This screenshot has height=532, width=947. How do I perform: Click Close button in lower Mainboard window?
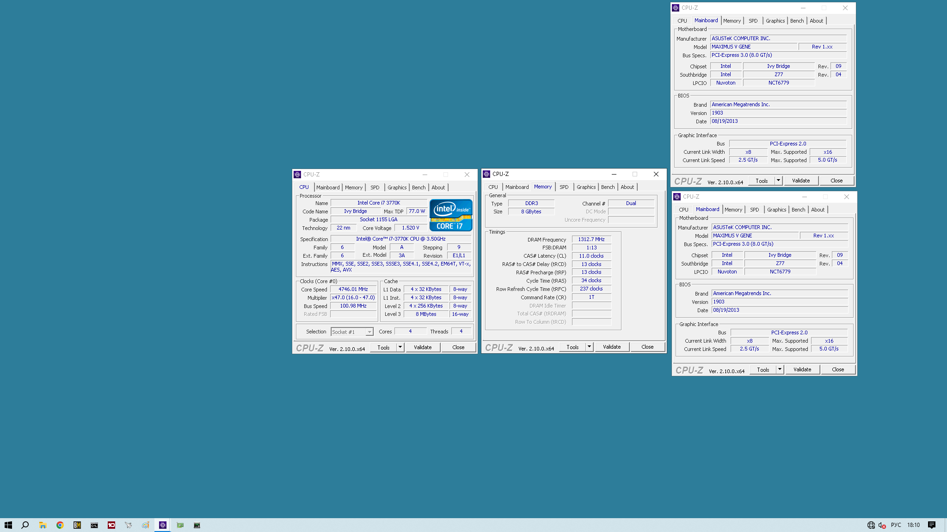click(x=838, y=369)
